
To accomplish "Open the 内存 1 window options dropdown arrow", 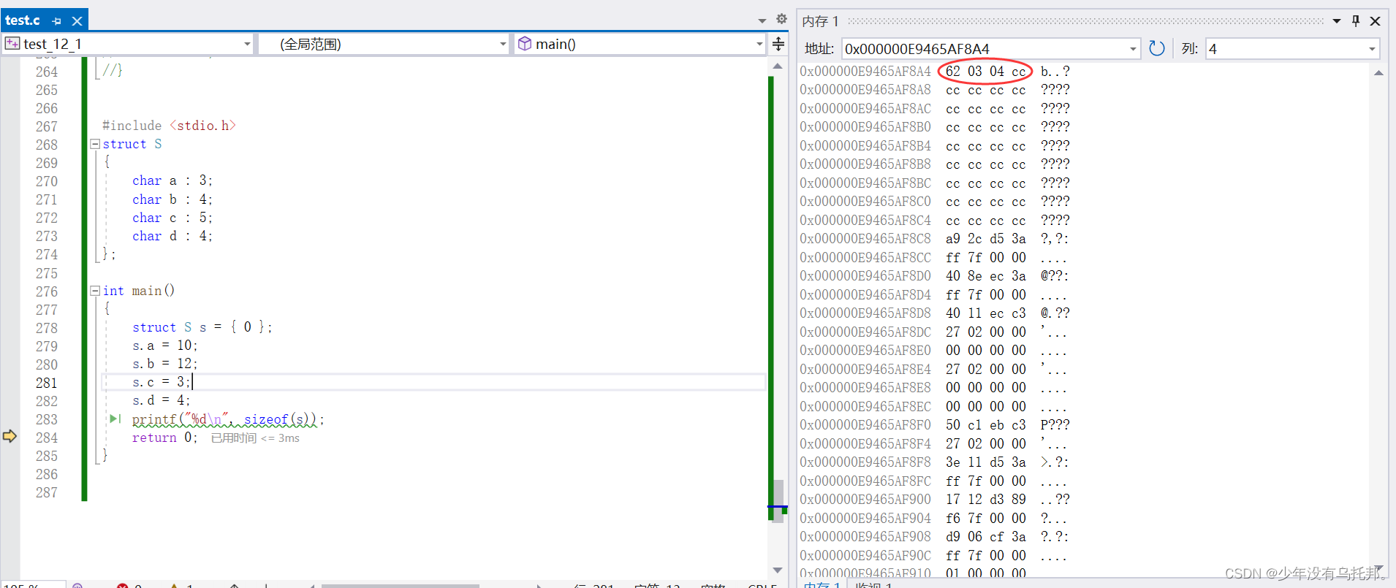I will click(x=1337, y=21).
